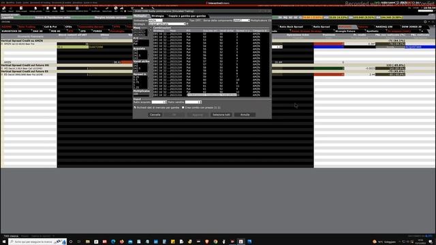The width and height of the screenshot is (436, 245).
Task: Open the Synthetic tab
Action: point(373,31)
